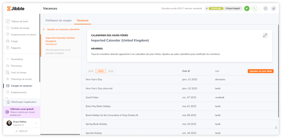This screenshot has height=138, width=282.
Task: Open Good Friday holiday row
Action: click(179, 97)
